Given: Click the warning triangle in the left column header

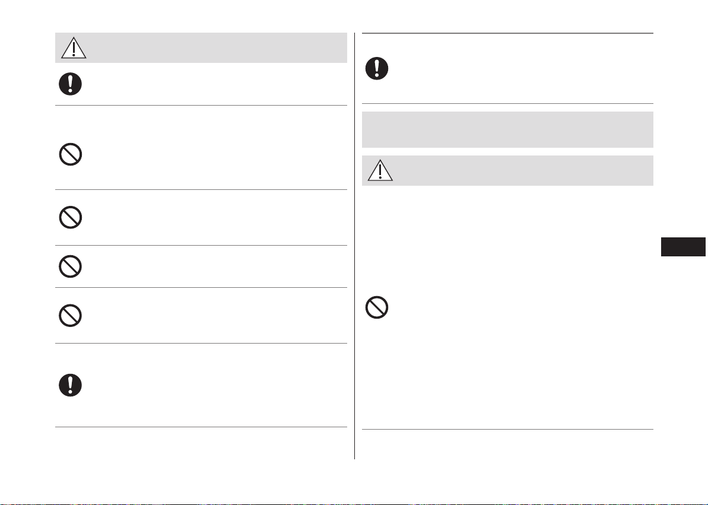Looking at the screenshot, I should [74, 47].
